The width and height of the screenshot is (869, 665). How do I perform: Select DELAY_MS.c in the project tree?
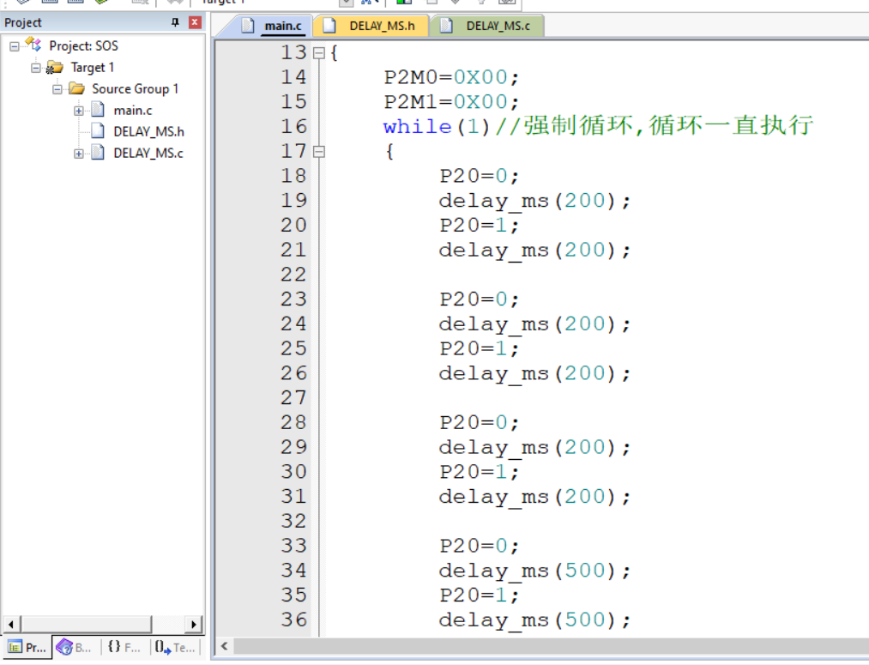[148, 153]
